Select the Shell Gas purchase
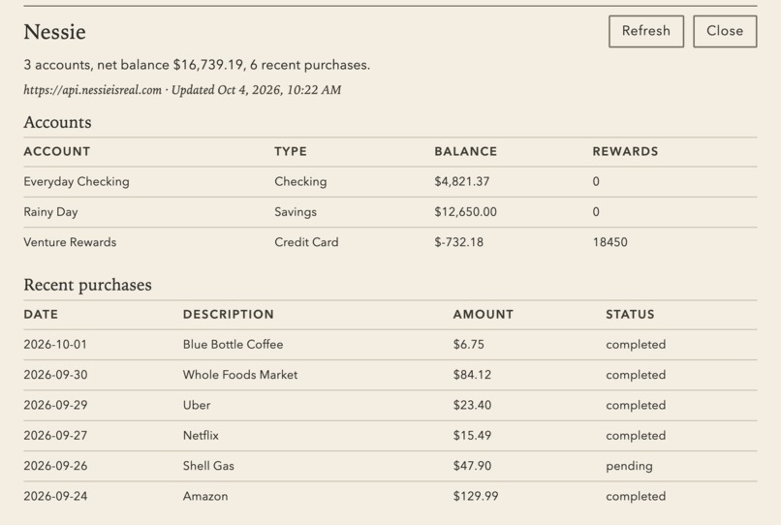 point(390,466)
